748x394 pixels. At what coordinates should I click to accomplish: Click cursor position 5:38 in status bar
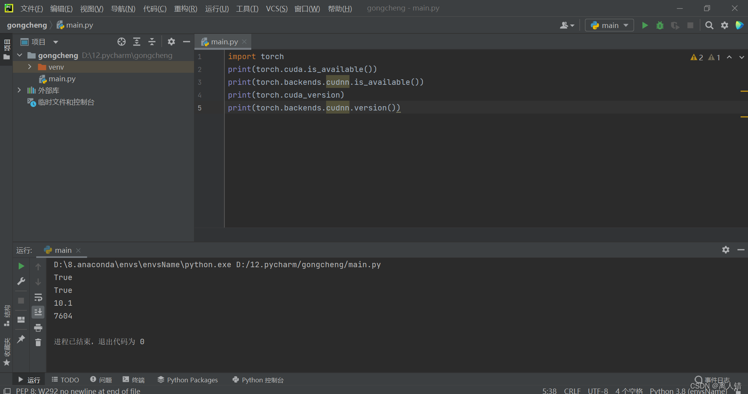click(549, 390)
